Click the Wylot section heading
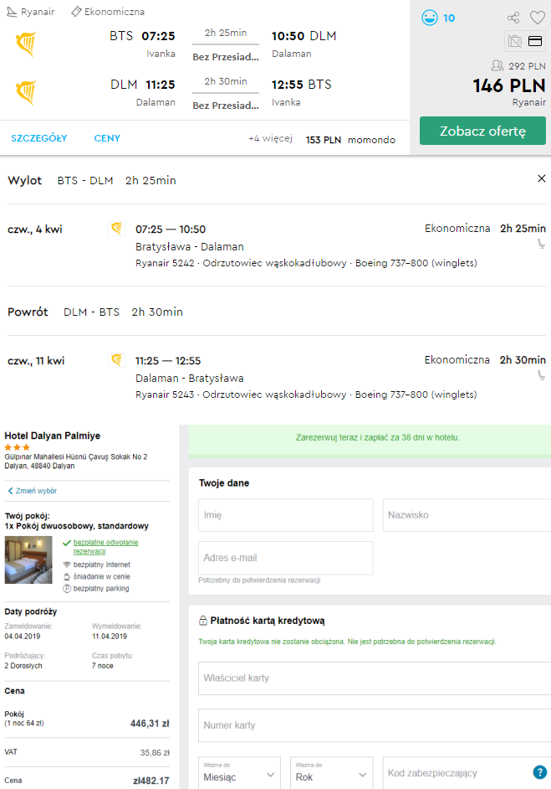 click(24, 181)
